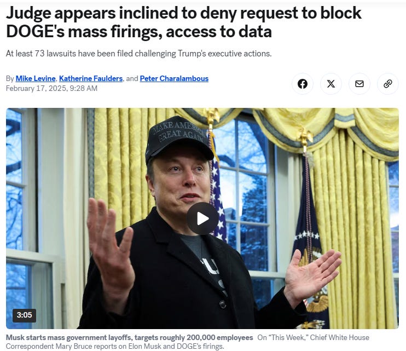Copy the article link with chain icon
This screenshot has height=351, width=406.
[387, 84]
